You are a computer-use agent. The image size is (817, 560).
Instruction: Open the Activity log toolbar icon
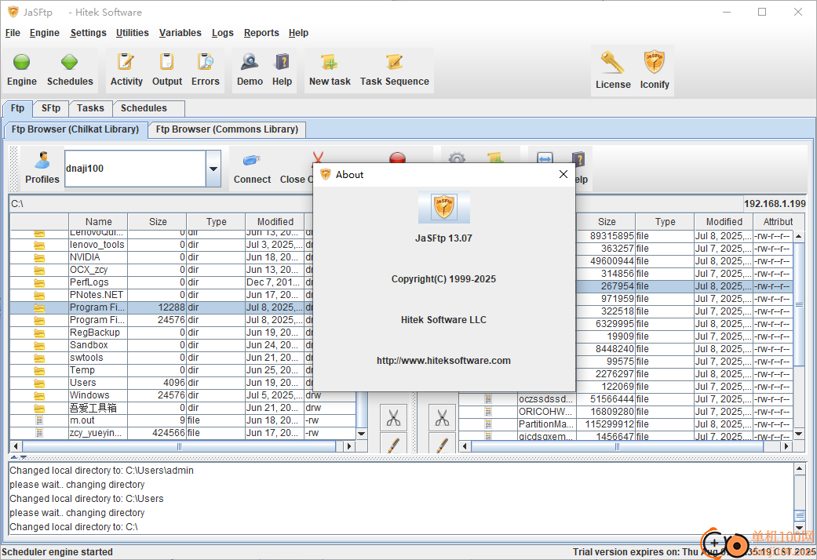tap(126, 63)
